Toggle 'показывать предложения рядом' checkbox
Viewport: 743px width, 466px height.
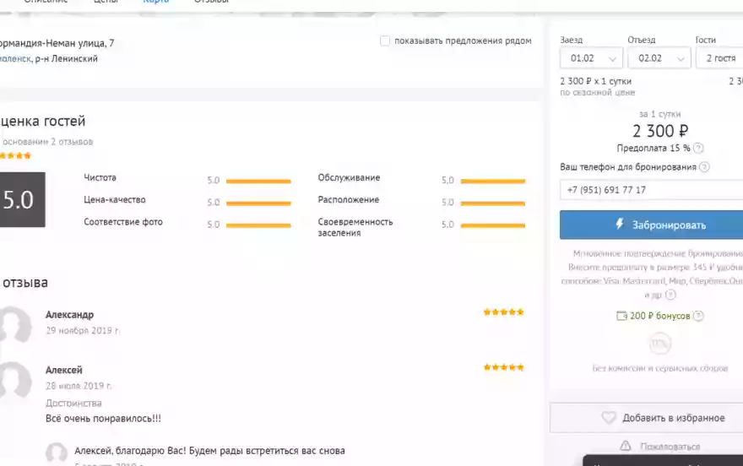tap(385, 41)
